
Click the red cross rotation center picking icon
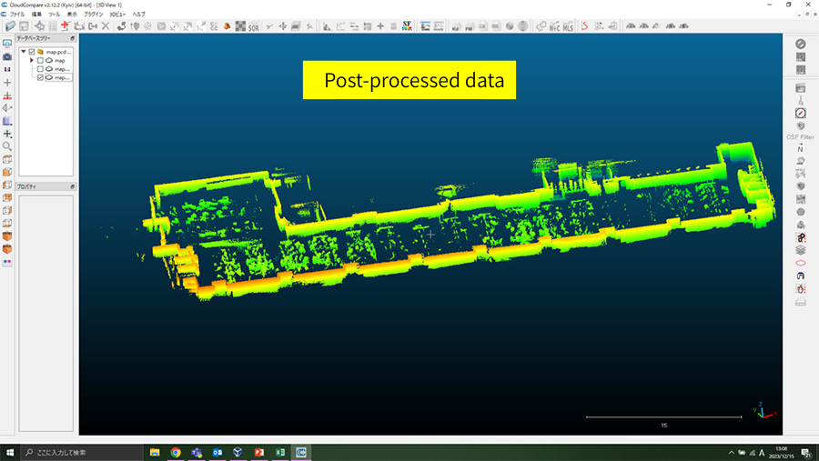(x=65, y=25)
